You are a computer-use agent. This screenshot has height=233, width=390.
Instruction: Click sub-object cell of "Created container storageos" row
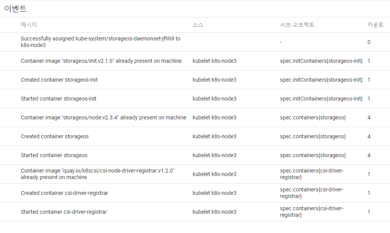(x=313, y=136)
